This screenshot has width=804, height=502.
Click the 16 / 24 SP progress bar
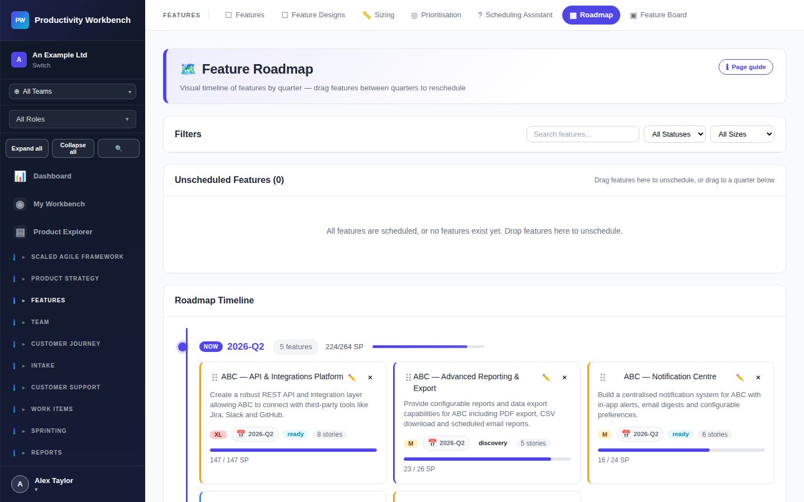pos(681,450)
